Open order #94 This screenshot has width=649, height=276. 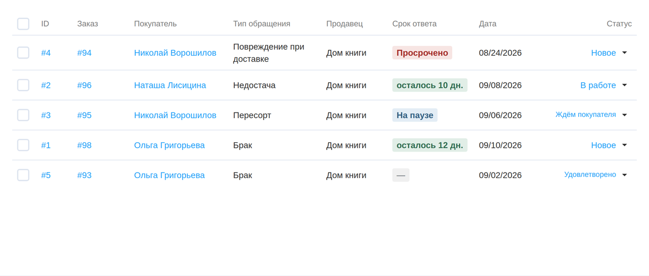coord(84,52)
